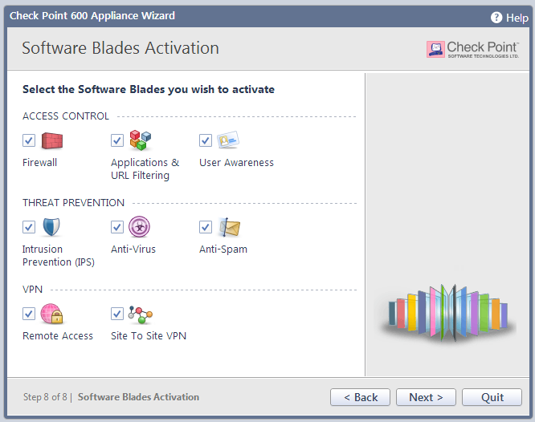Uncheck the Intrusion Prevention (IPS) checkbox
535x422 pixels.
29,228
